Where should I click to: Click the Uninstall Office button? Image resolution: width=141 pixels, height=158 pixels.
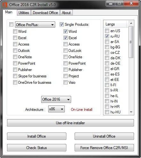point(104,136)
